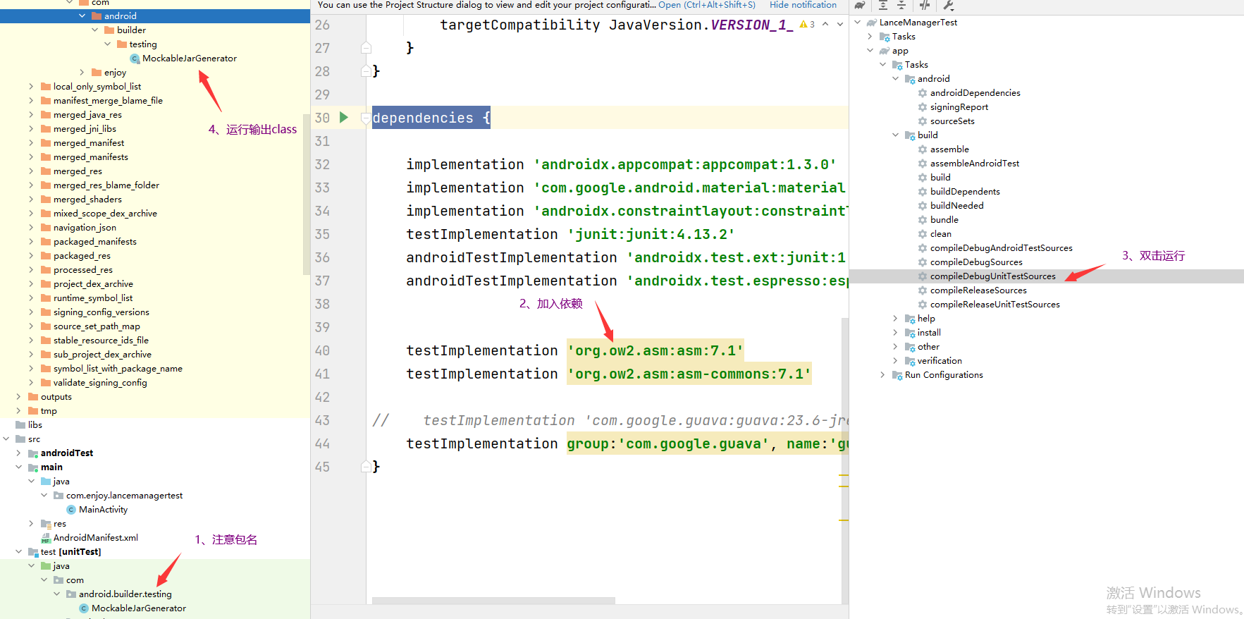The height and width of the screenshot is (619, 1244).
Task: Select the signingReport Gradle task
Action: point(959,107)
